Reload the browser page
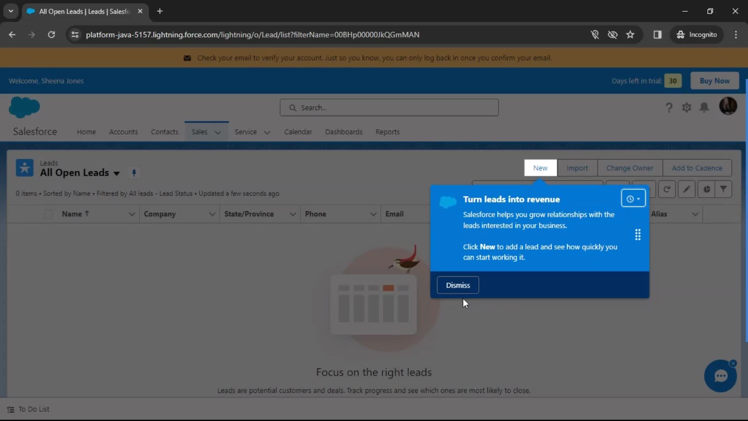This screenshot has width=748, height=421. [51, 35]
